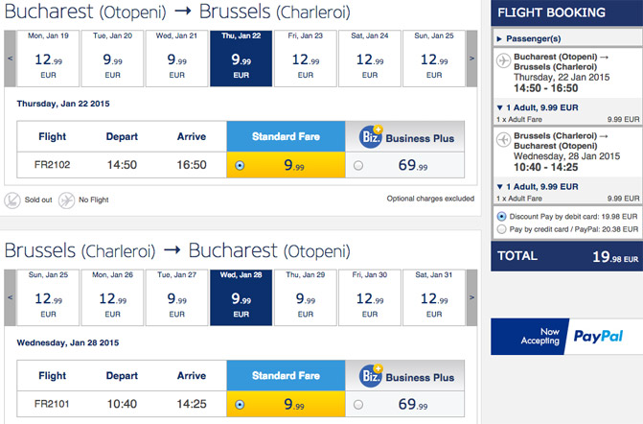Click the previous-week arrow for return dates
This screenshot has width=643, height=424.
coord(10,297)
